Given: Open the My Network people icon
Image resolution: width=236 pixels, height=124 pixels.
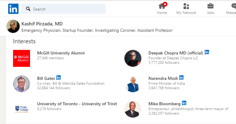Looking at the screenshot, I should pos(186,6).
